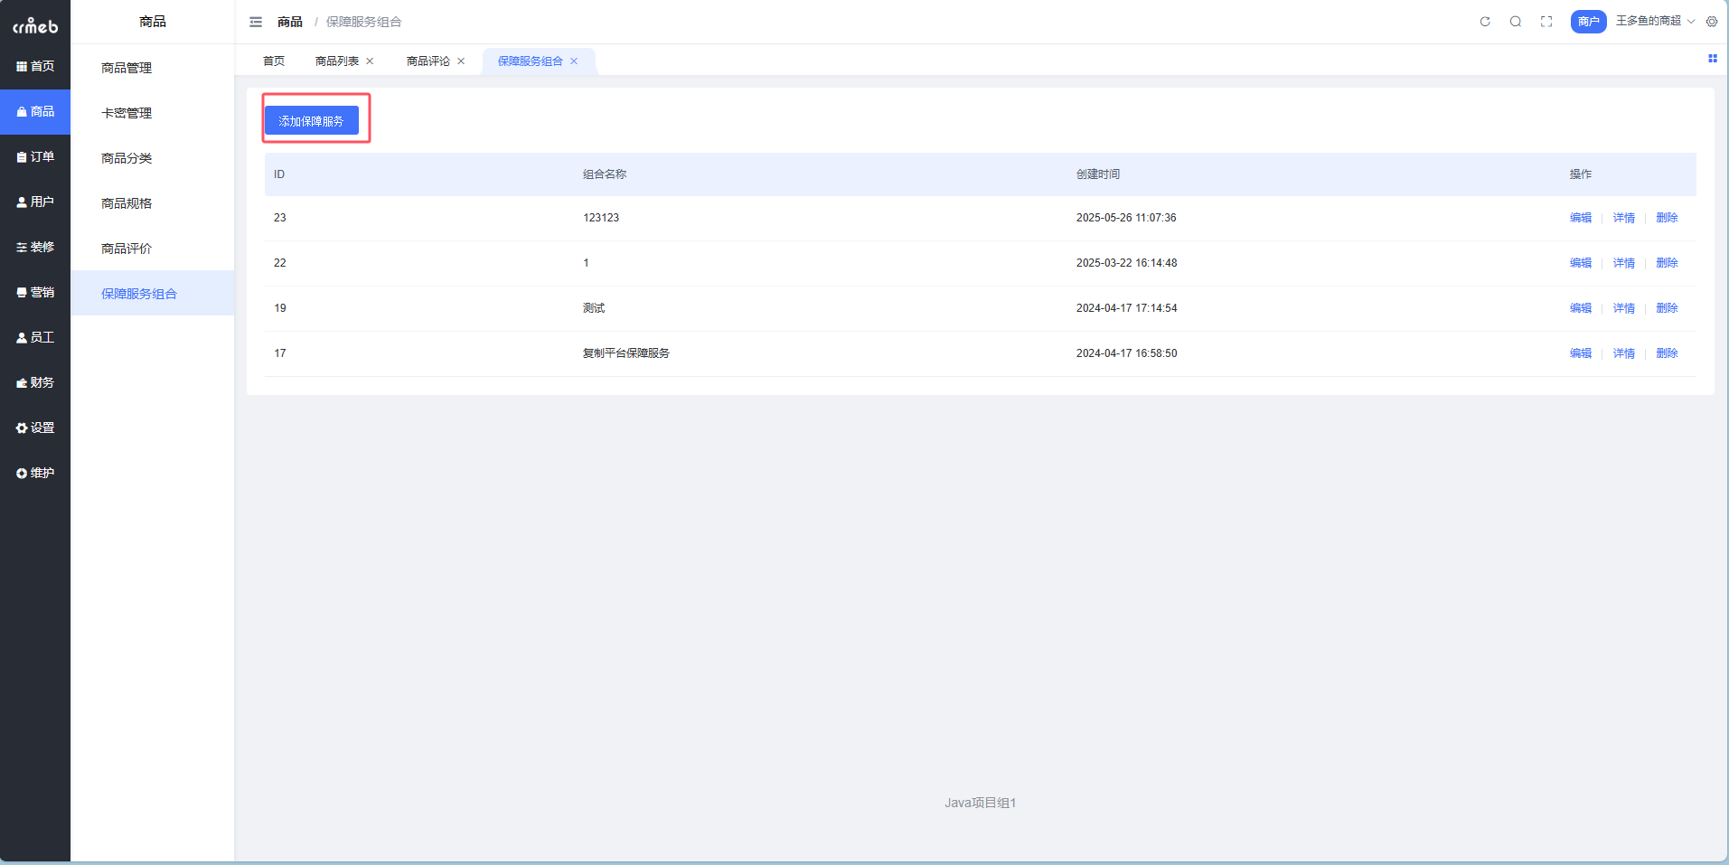Collapse sidebar with hamburger icon

pos(256,22)
